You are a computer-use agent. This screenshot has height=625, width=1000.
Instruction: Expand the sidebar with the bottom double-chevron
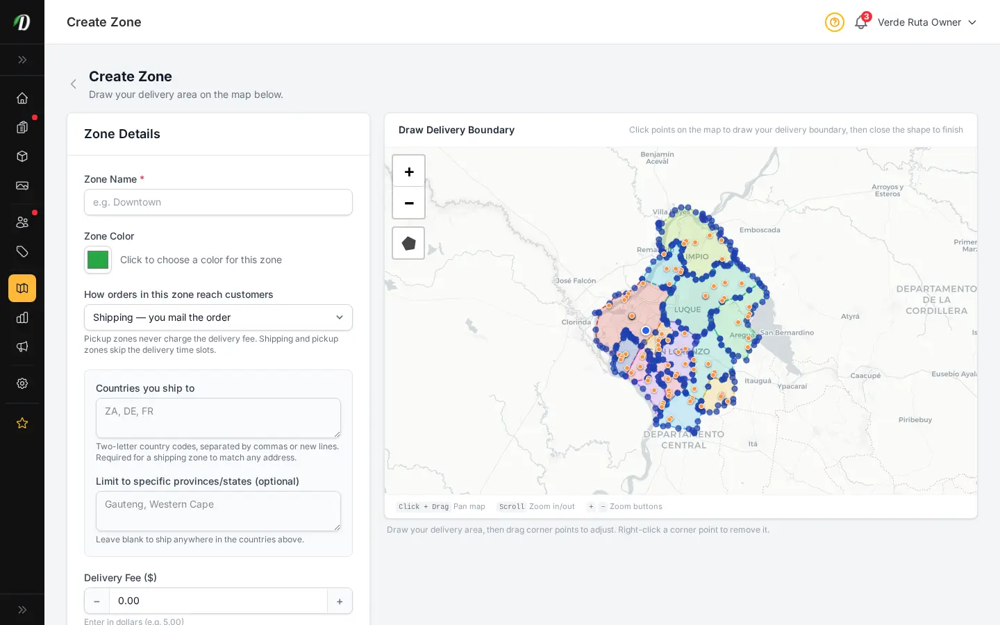click(22, 610)
